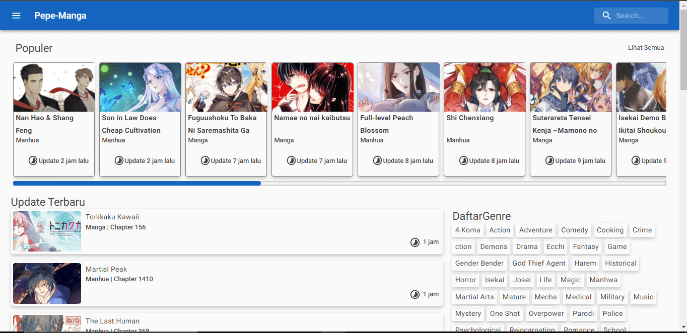Select the God Thief Agent chip
This screenshot has width=687, height=333.
tap(539, 263)
